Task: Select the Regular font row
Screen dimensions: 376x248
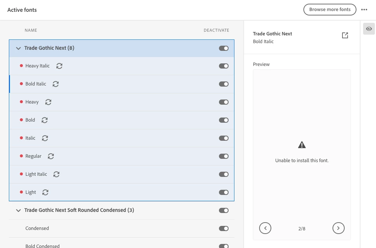Action: coord(122,156)
